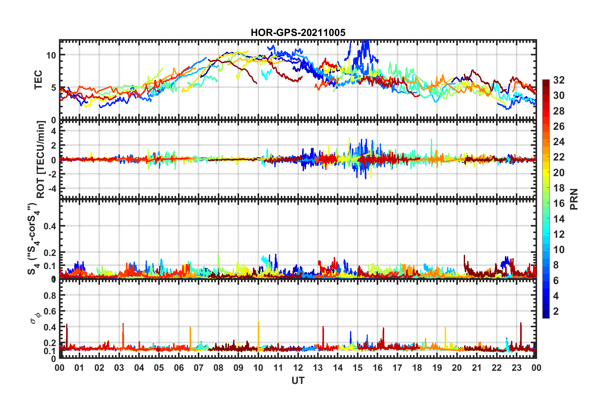This screenshot has width=596, height=398.
Task: Click the sigma-phi y-axis label
Action: click(35, 319)
